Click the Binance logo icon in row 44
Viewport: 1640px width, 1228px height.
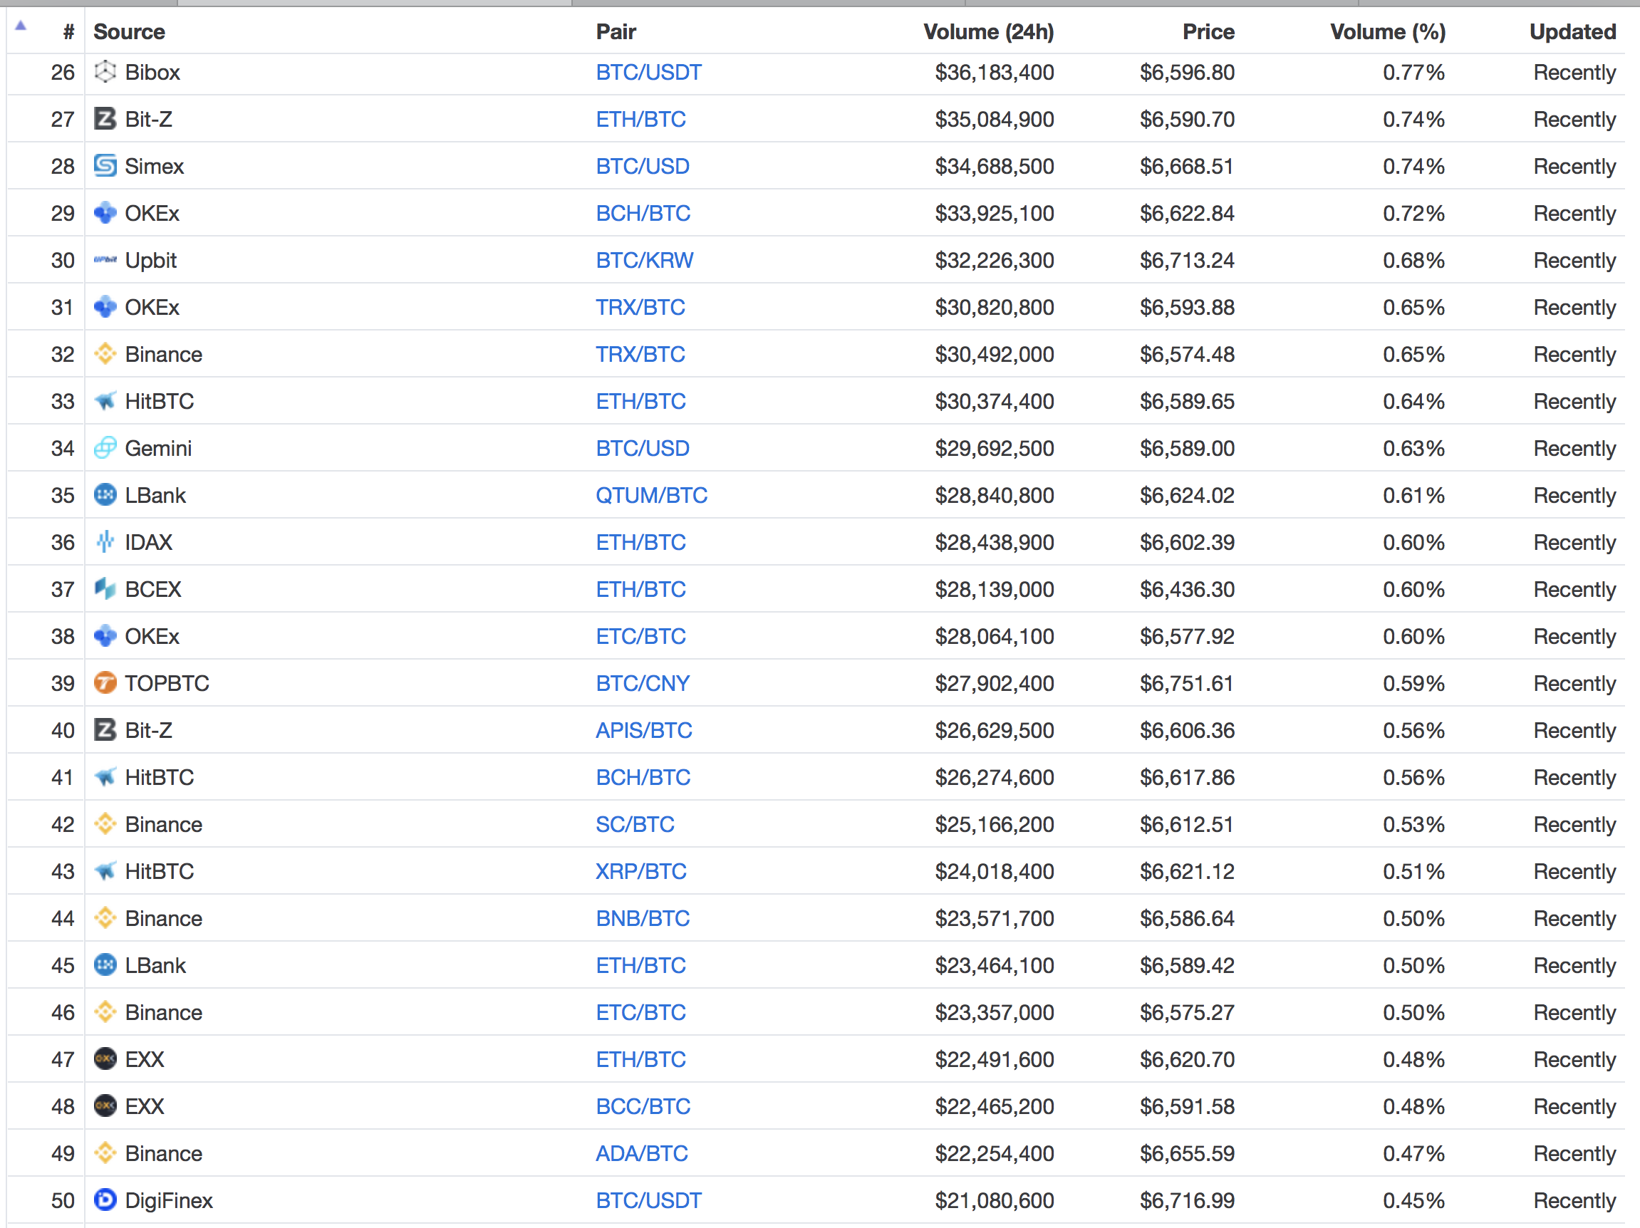pos(105,918)
